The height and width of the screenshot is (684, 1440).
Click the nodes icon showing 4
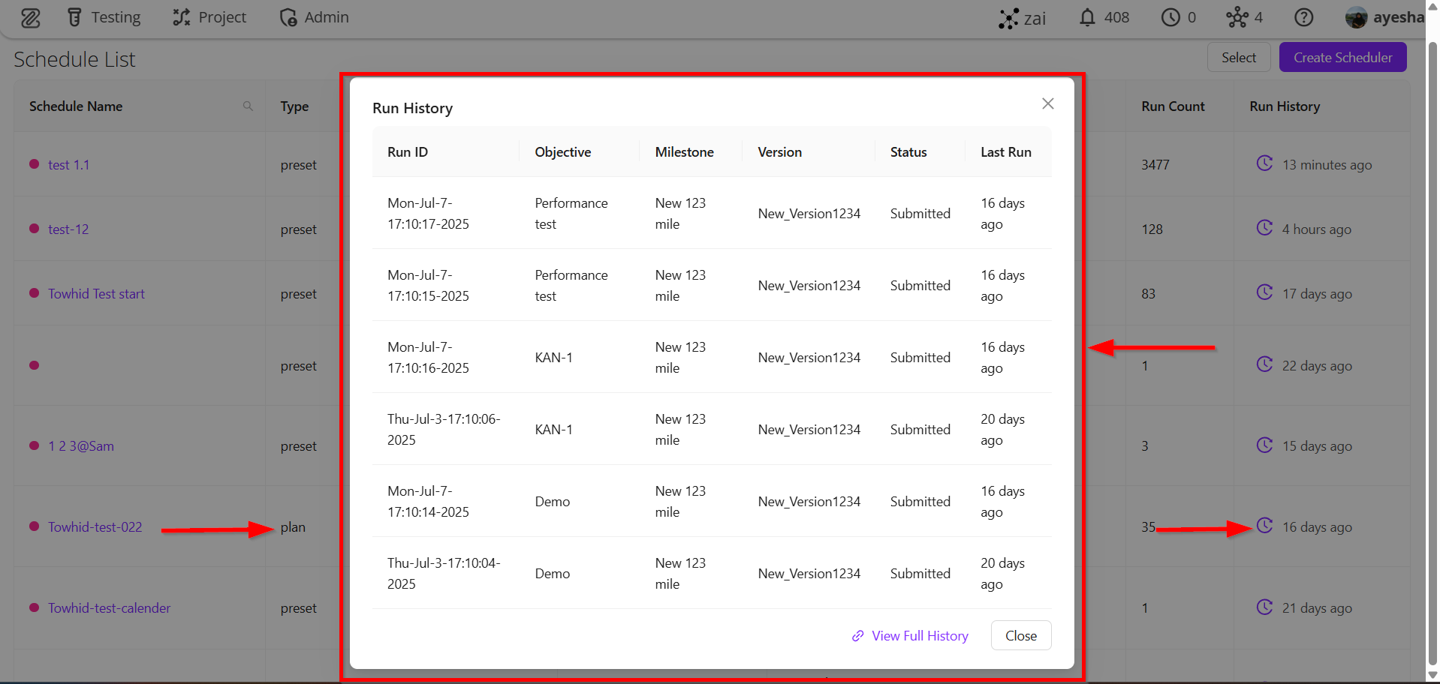(x=1237, y=17)
